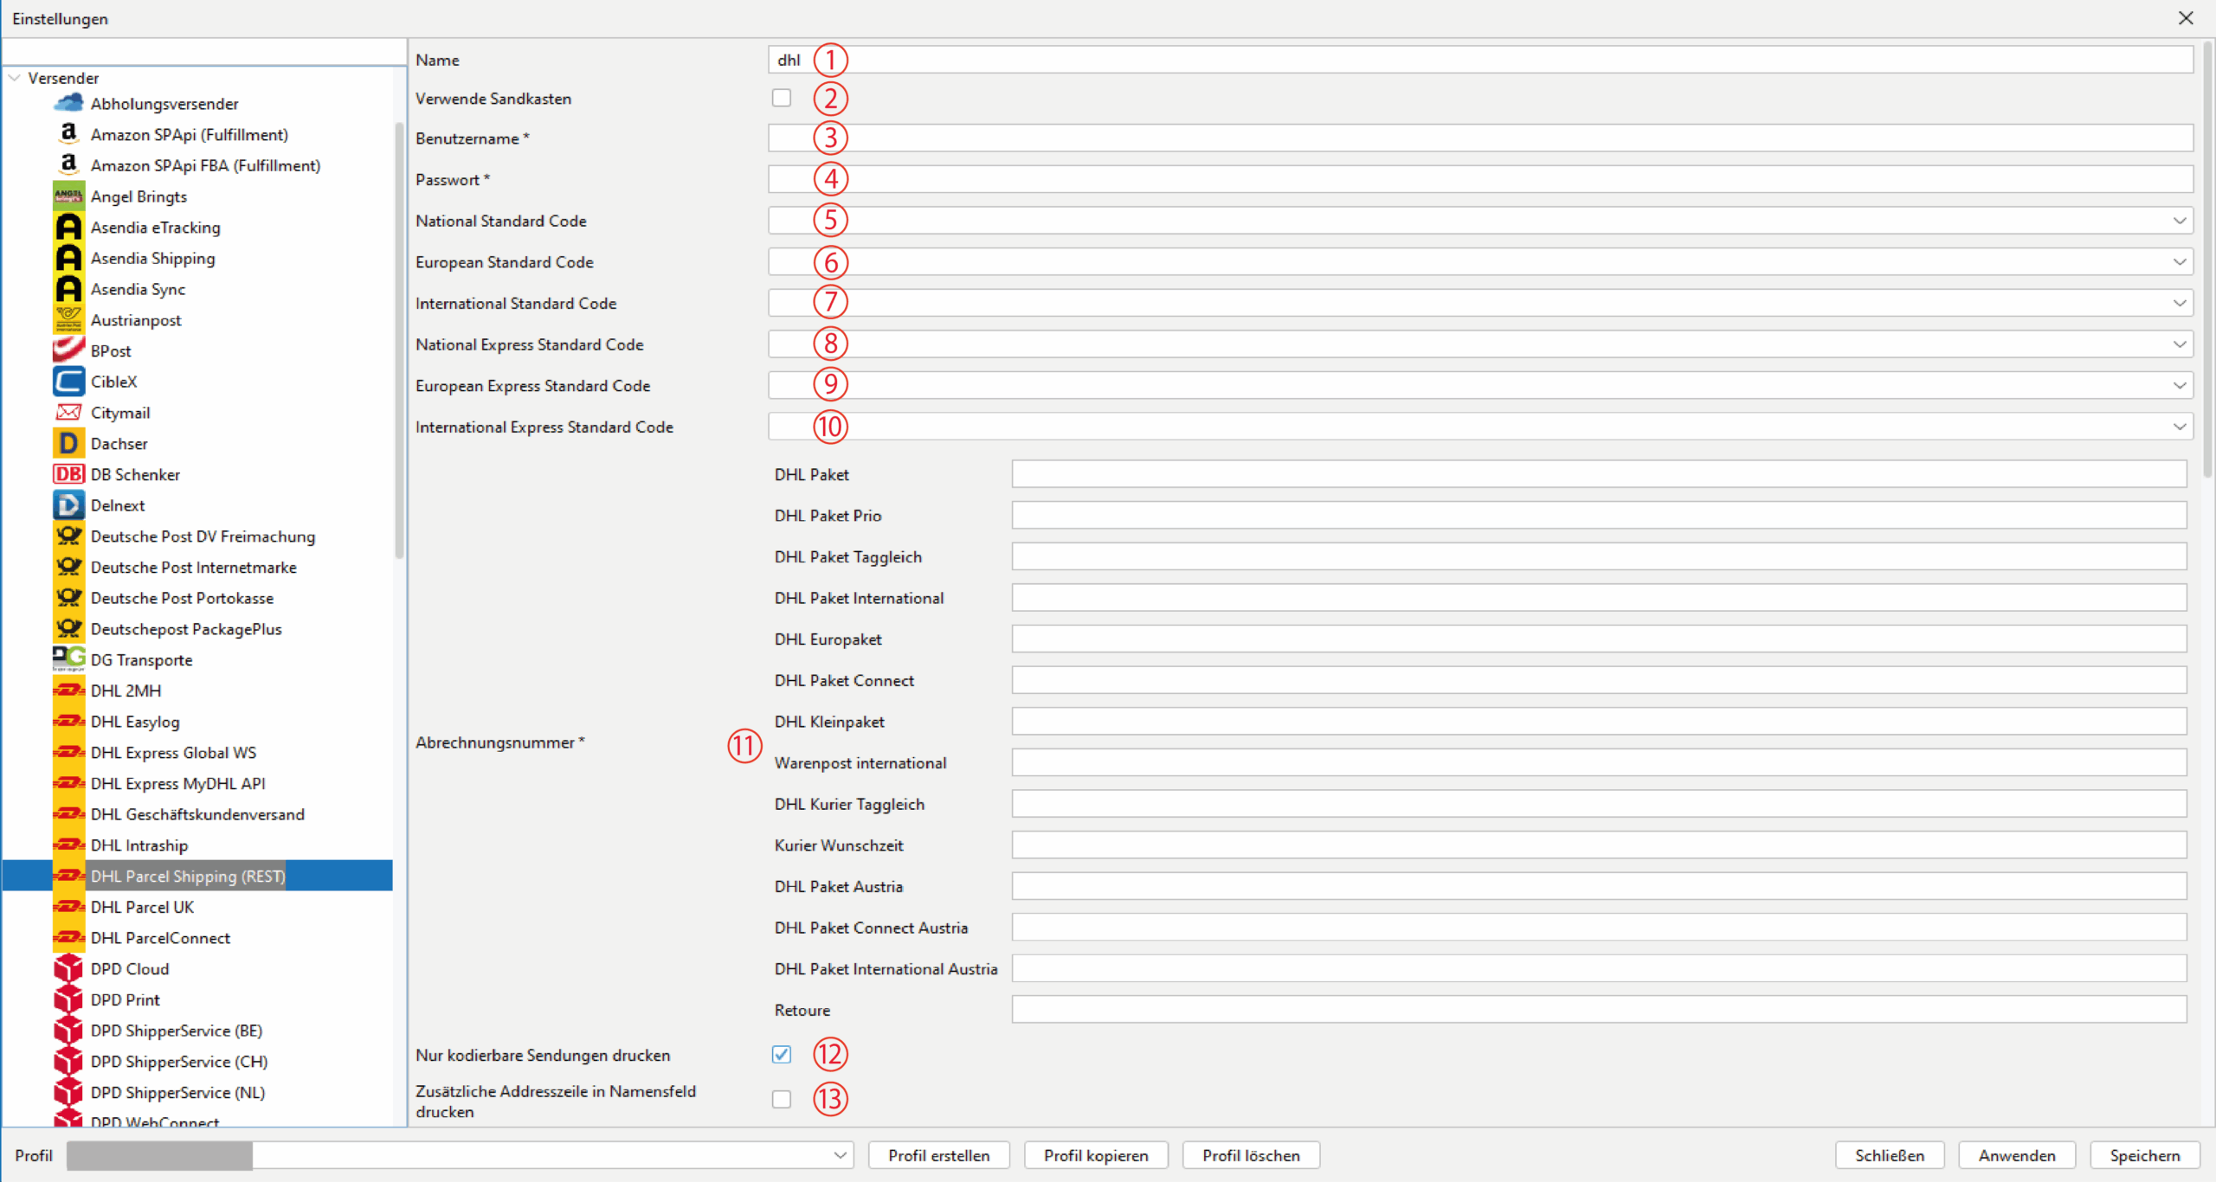Screen dimensions: 2216x1182
Task: Focus the Benutzername input field
Action: click(x=1480, y=138)
